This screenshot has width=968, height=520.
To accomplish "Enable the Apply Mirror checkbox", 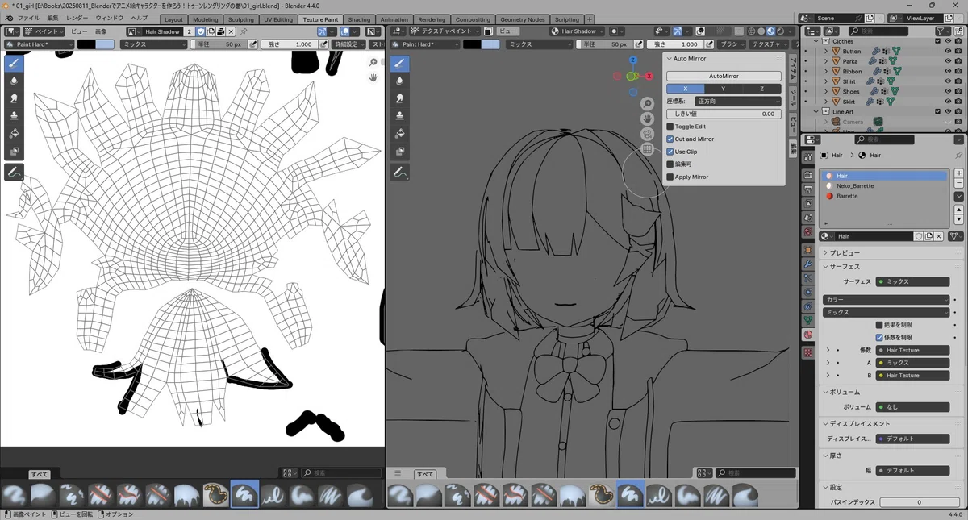I will [670, 177].
